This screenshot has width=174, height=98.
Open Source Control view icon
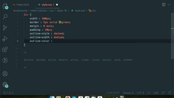click(5, 28)
